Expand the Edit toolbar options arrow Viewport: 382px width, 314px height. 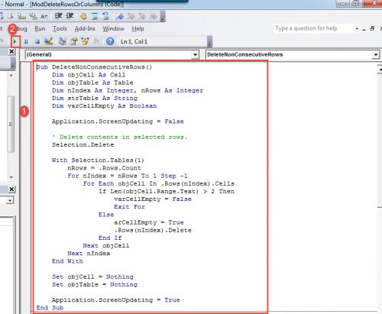(163, 17)
